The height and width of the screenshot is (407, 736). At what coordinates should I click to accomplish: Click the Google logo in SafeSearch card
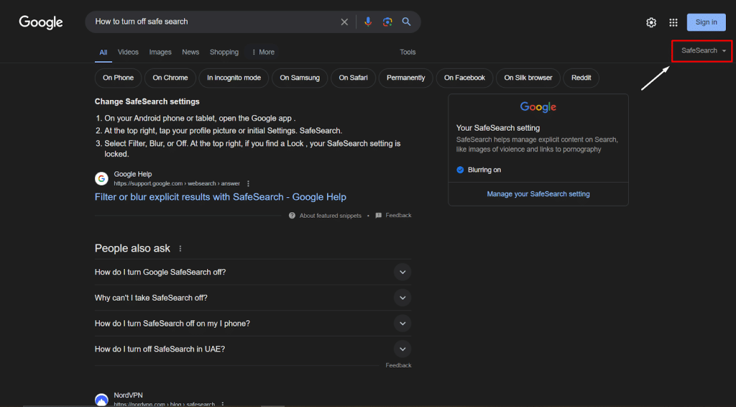click(538, 107)
